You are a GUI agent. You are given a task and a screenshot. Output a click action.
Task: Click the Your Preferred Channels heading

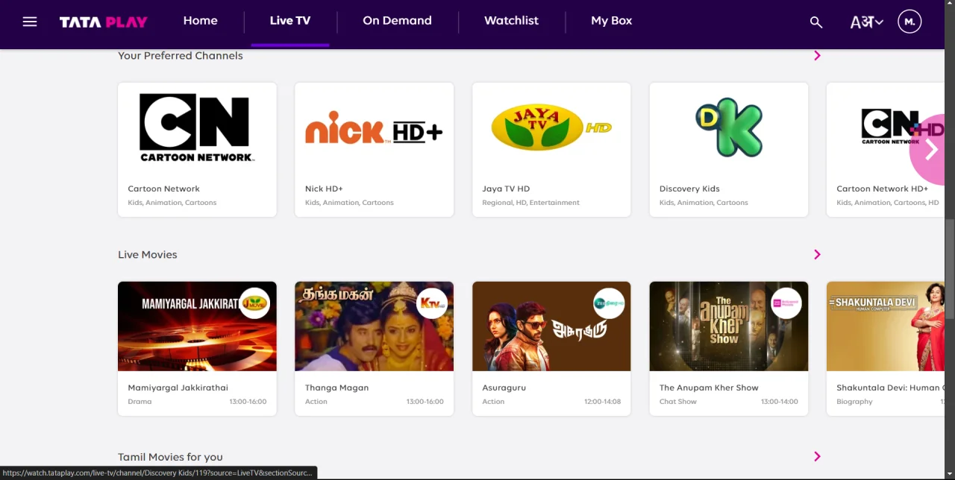[180, 55]
